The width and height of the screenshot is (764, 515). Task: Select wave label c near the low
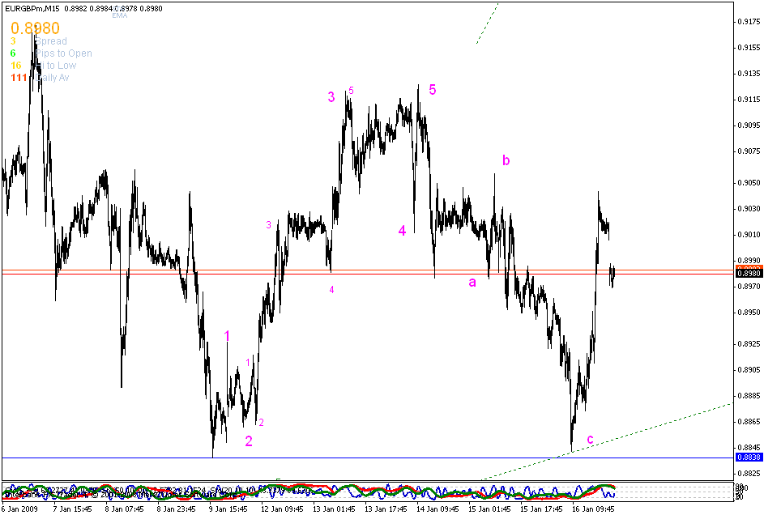tap(590, 440)
